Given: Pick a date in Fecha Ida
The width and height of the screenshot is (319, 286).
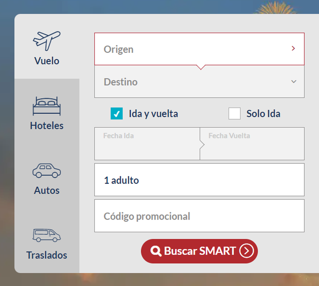Looking at the screenshot, I should coord(147,144).
